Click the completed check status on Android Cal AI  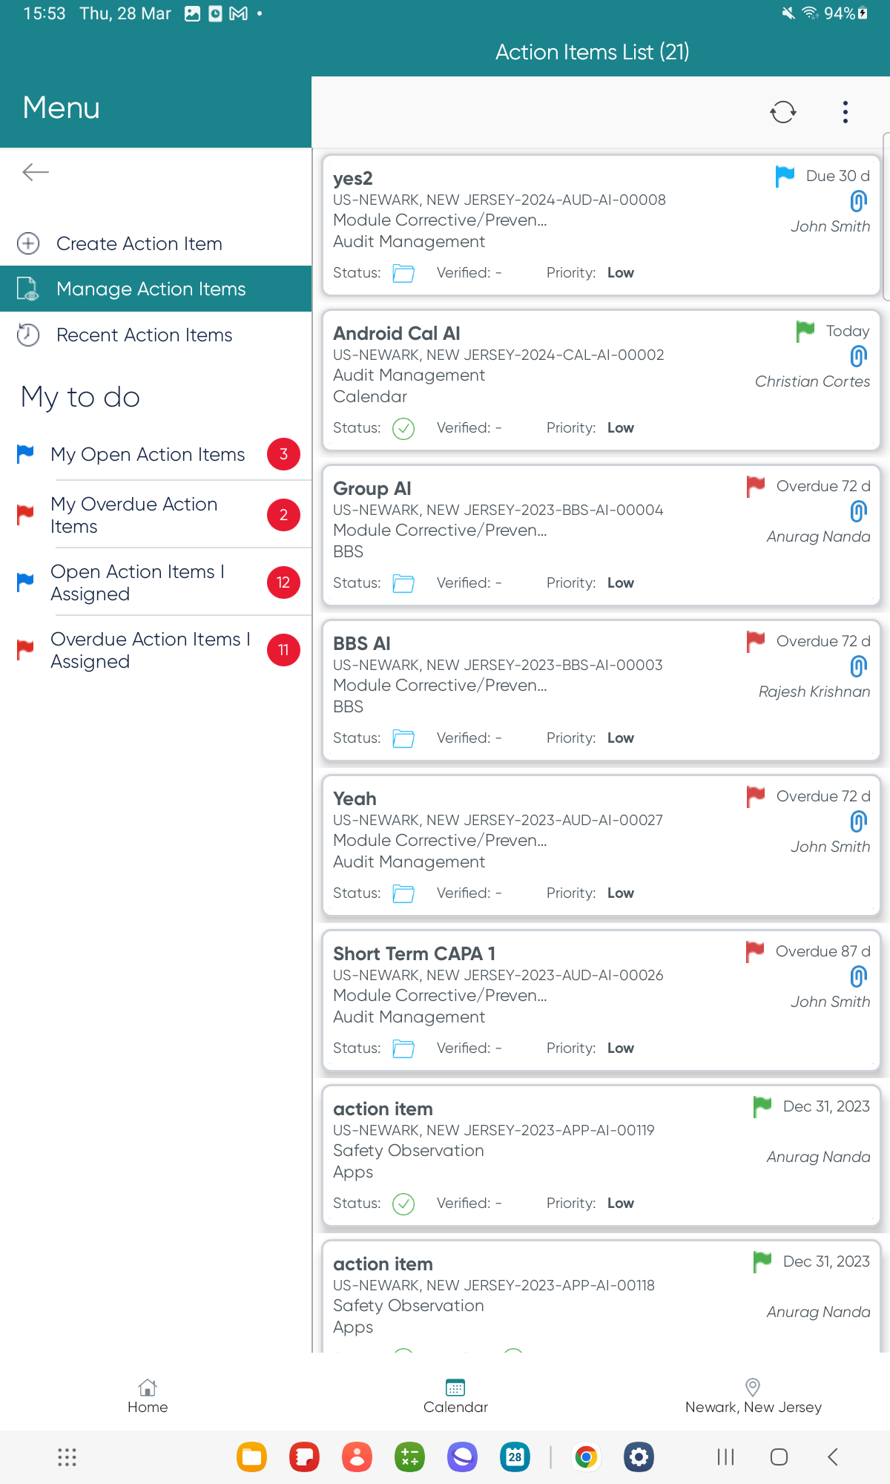[403, 428]
